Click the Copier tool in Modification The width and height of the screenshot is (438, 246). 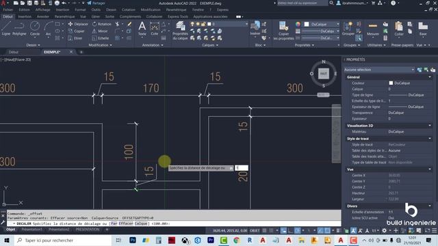tap(76, 31)
